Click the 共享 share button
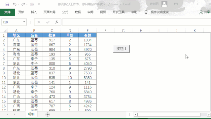Viewport: 211px width, 119px height. coord(205,12)
